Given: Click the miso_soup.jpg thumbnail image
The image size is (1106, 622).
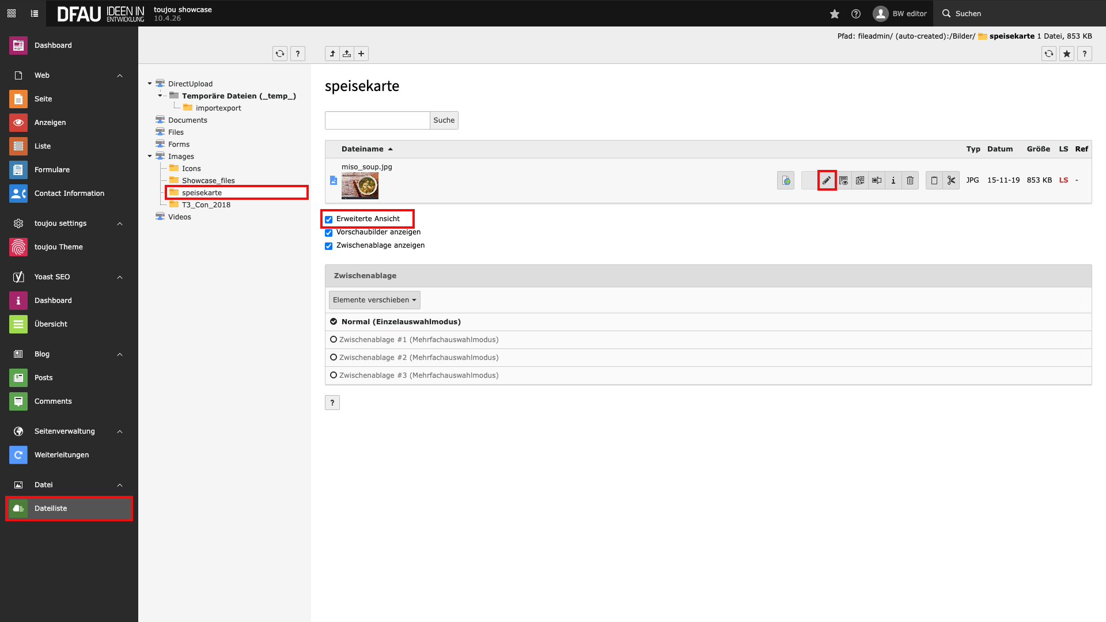Looking at the screenshot, I should tap(360, 186).
